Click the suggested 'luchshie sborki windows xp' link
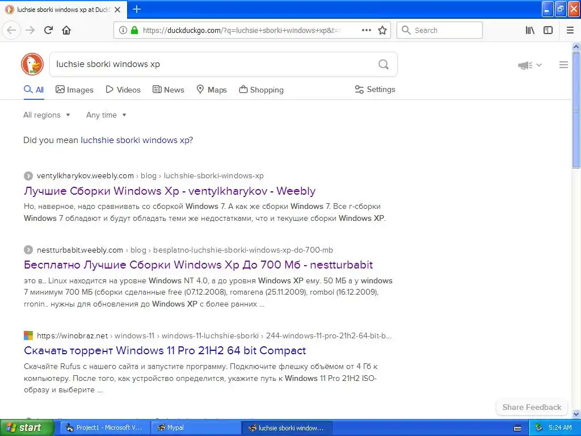This screenshot has height=436, width=581. tap(135, 140)
